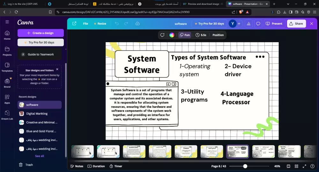Open Brand in sidebar
Image resolution: width=319 pixels, height=172 pixels.
point(7,83)
